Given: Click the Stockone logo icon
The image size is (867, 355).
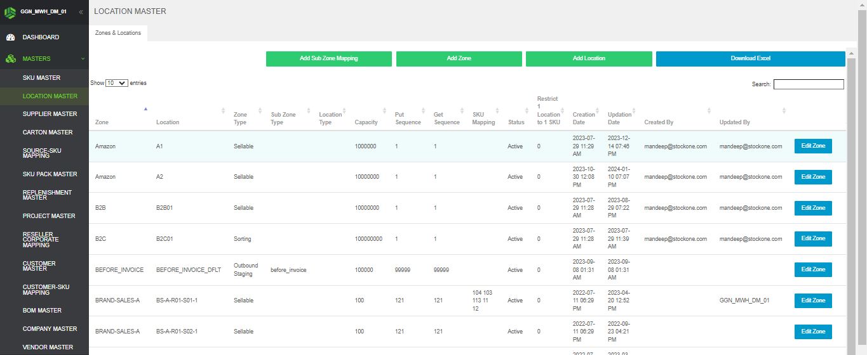Looking at the screenshot, I should pos(10,11).
